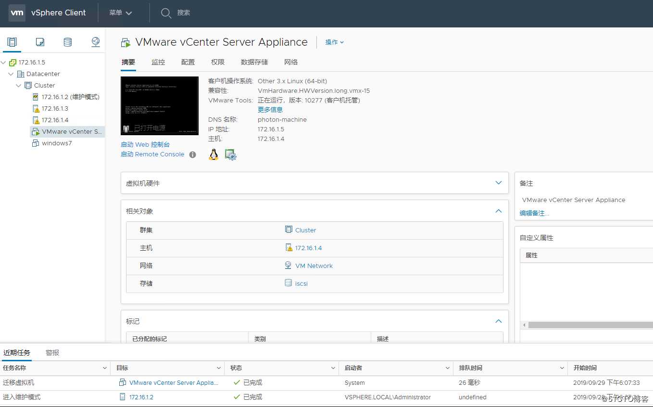Open 任务名称 column filter dropdown
Viewport: 653px width, 407px height.
click(x=105, y=368)
